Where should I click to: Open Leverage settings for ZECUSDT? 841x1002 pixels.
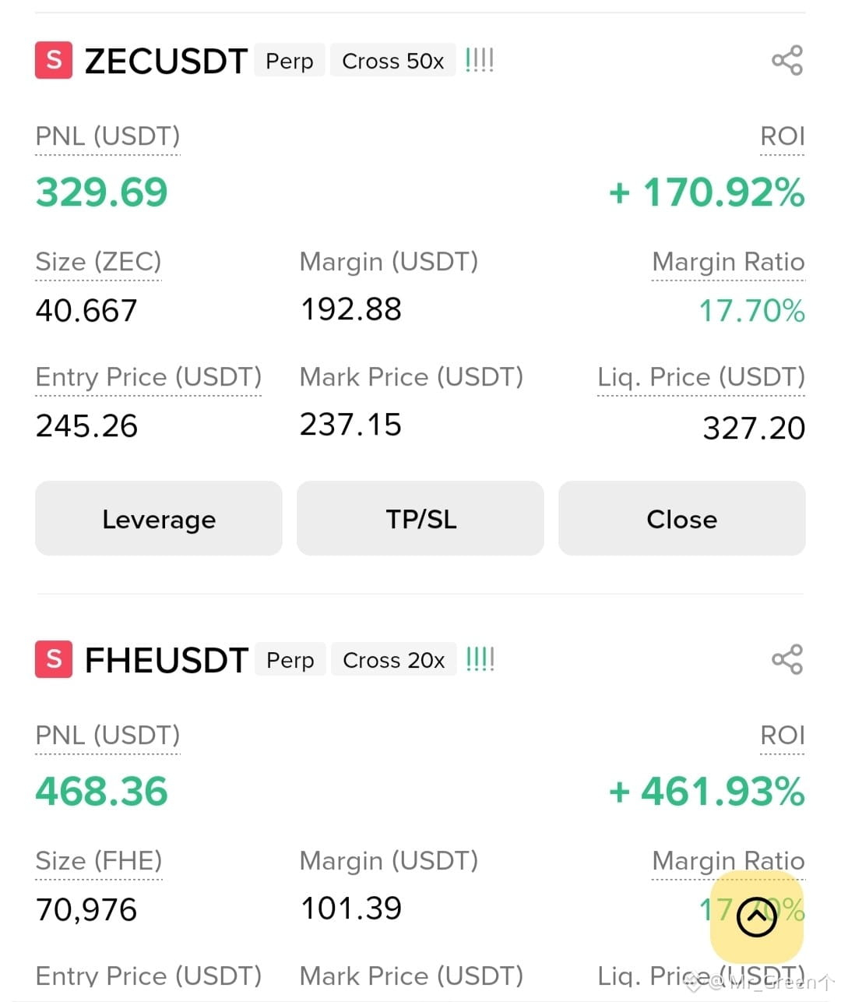(x=159, y=518)
